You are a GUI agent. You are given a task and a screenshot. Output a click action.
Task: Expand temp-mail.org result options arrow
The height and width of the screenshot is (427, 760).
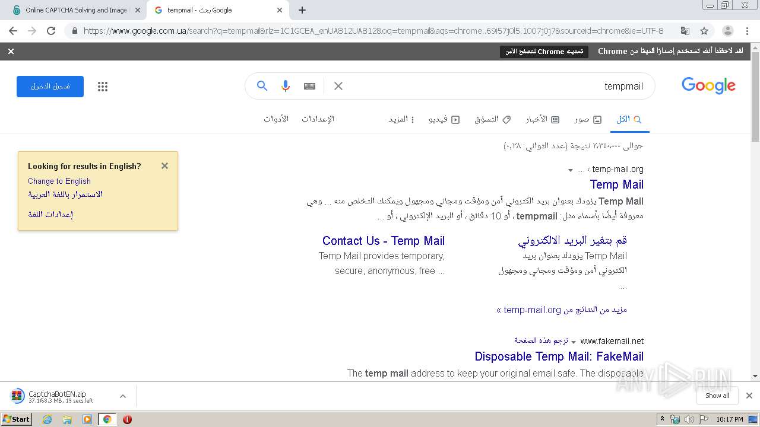click(571, 170)
